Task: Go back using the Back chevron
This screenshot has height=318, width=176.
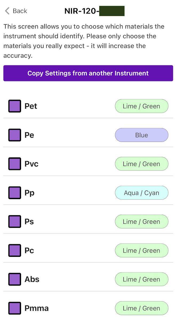Action: pyautogui.click(x=7, y=11)
